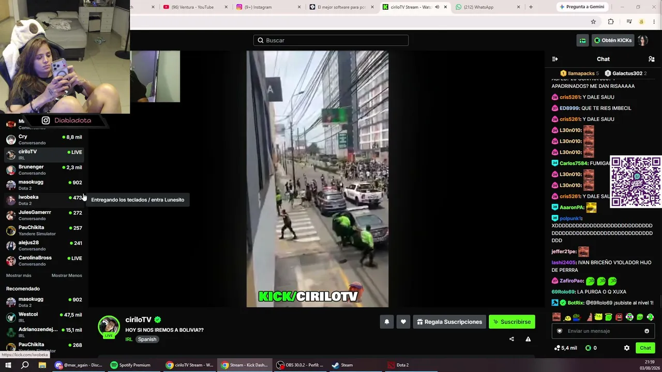Screen dimensions: 662x372
Task: Toggle notifications with the bell icon
Action: pos(387,322)
